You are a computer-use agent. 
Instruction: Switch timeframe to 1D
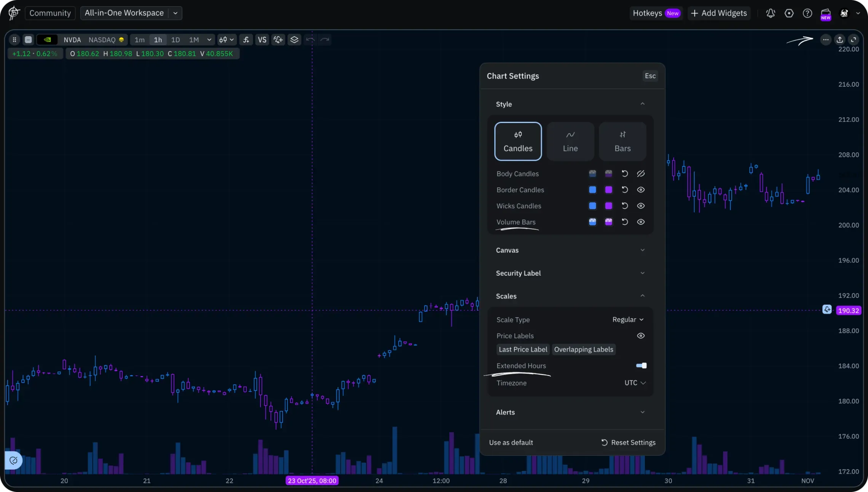(175, 40)
